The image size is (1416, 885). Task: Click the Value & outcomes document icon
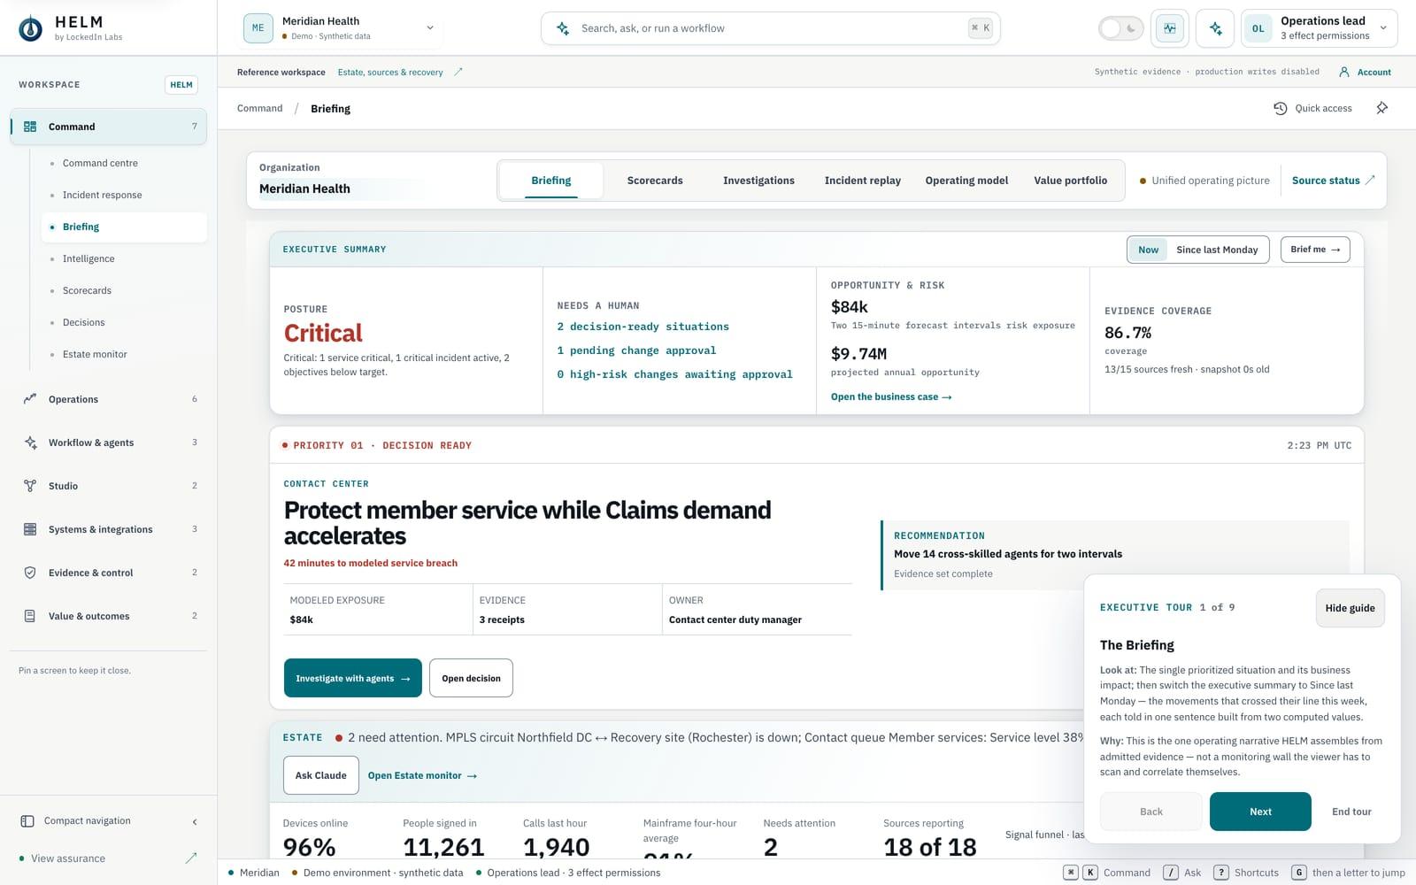coord(30,616)
